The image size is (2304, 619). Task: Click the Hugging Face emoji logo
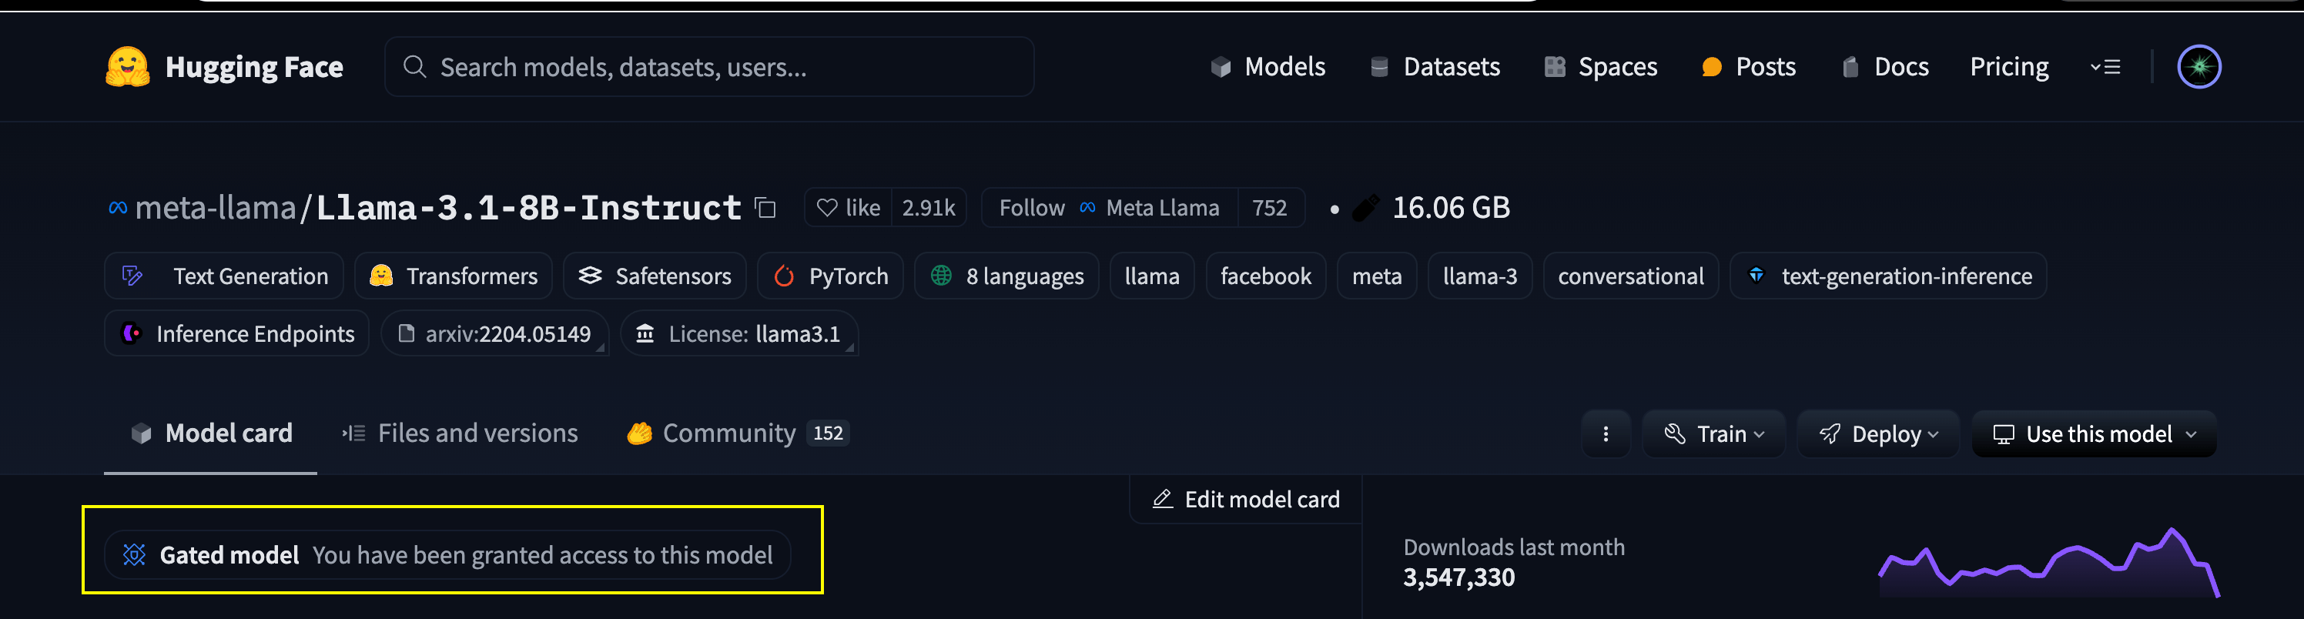coord(128,67)
